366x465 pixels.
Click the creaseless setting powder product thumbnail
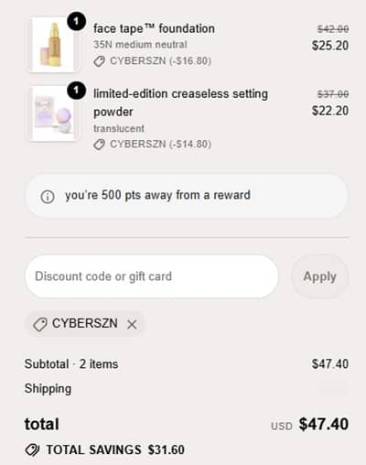tap(54, 114)
